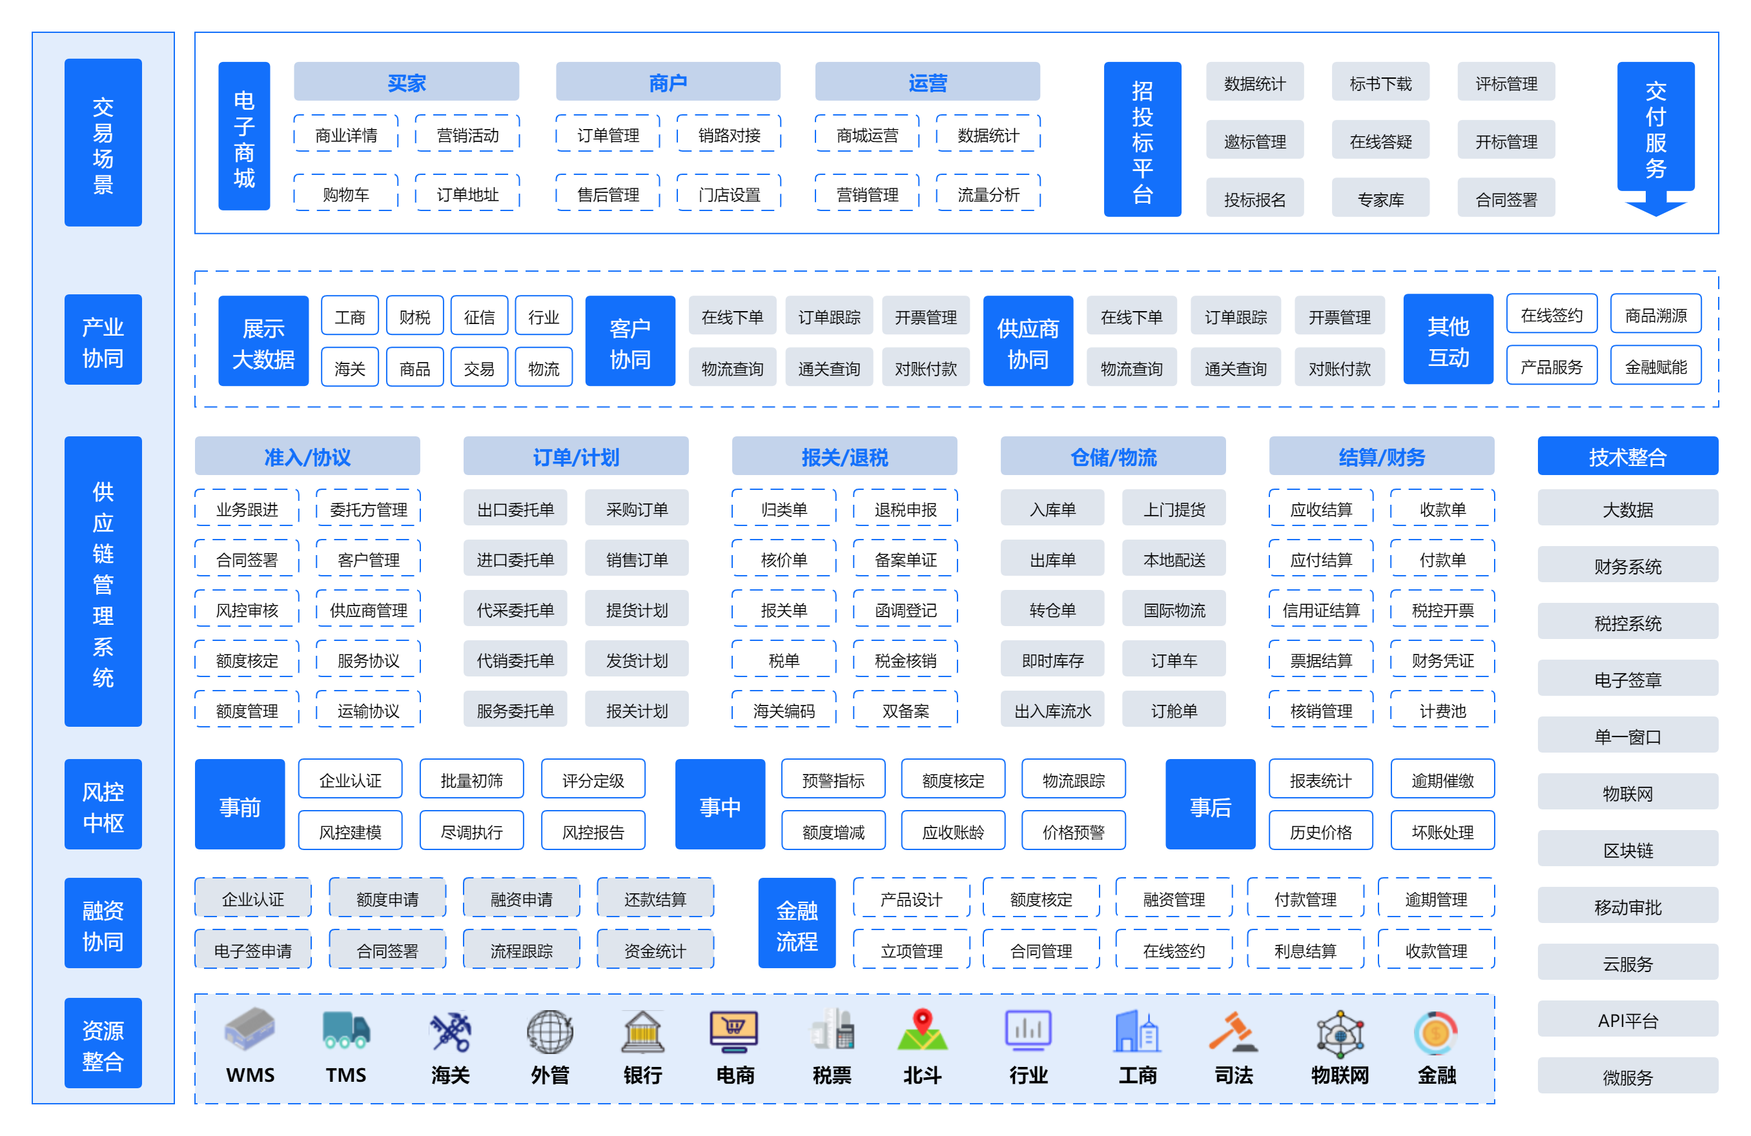Select the 司法 gavel icon
Screen dimensions: 1751x1136
click(x=1233, y=1031)
